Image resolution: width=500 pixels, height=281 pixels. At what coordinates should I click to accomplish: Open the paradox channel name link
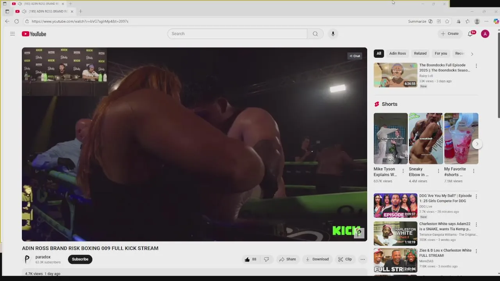pos(43,257)
